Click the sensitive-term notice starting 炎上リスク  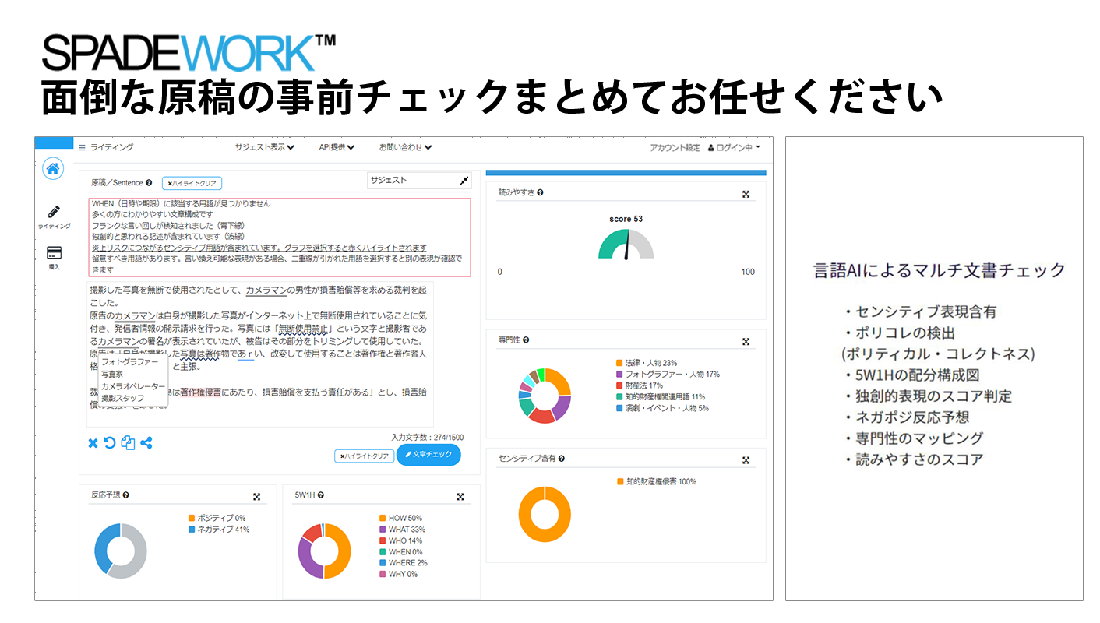tap(259, 248)
